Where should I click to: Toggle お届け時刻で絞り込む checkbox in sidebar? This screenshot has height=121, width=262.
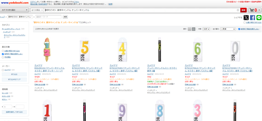click(3, 51)
